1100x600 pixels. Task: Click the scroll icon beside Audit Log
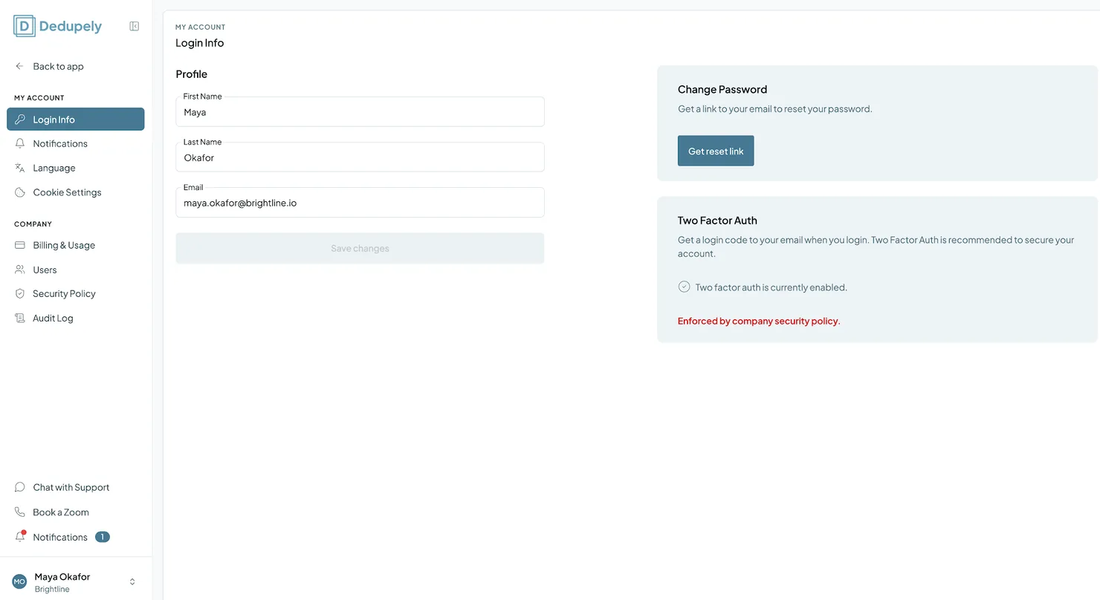20,318
